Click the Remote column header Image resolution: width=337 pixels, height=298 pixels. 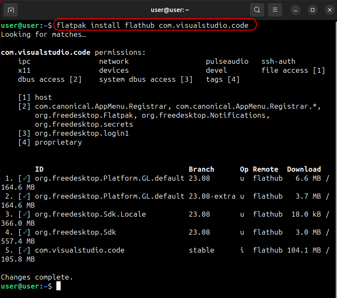(x=265, y=169)
